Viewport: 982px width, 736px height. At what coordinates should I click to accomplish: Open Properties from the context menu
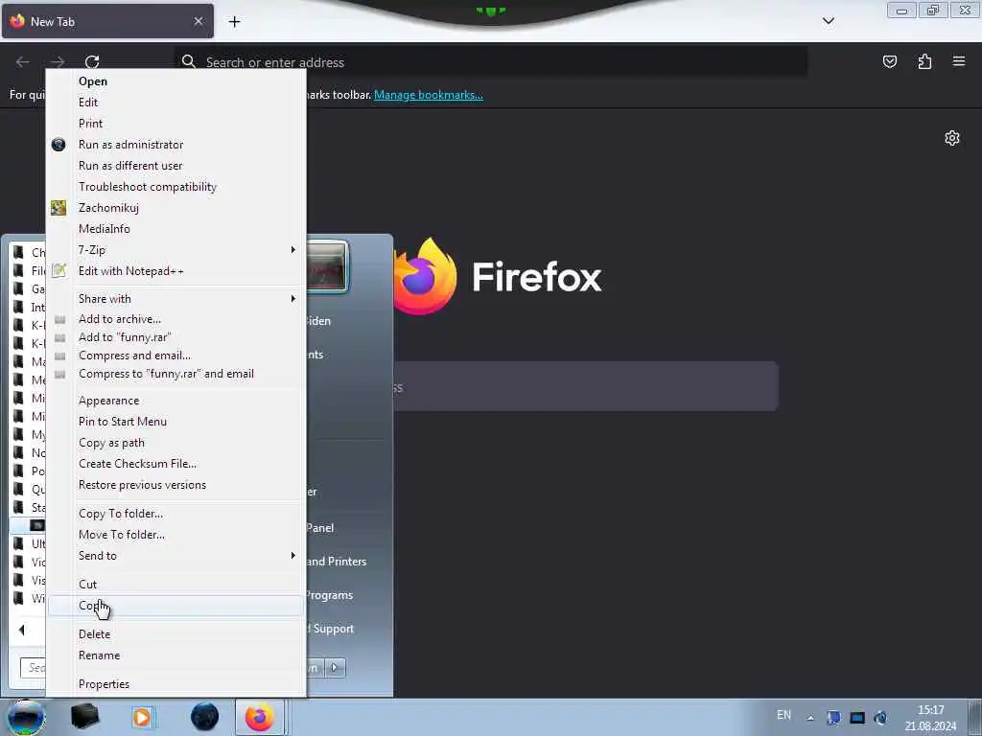(176, 684)
